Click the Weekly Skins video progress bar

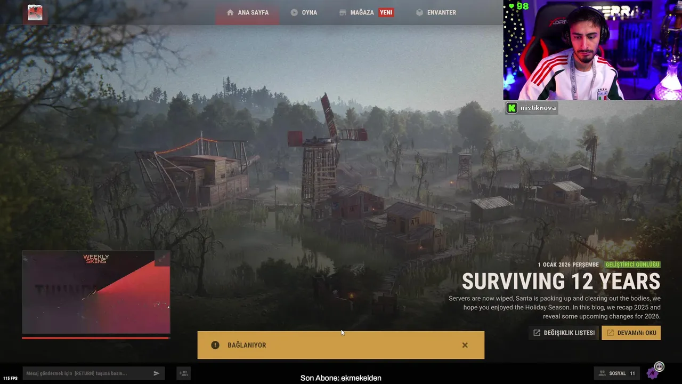click(x=96, y=338)
